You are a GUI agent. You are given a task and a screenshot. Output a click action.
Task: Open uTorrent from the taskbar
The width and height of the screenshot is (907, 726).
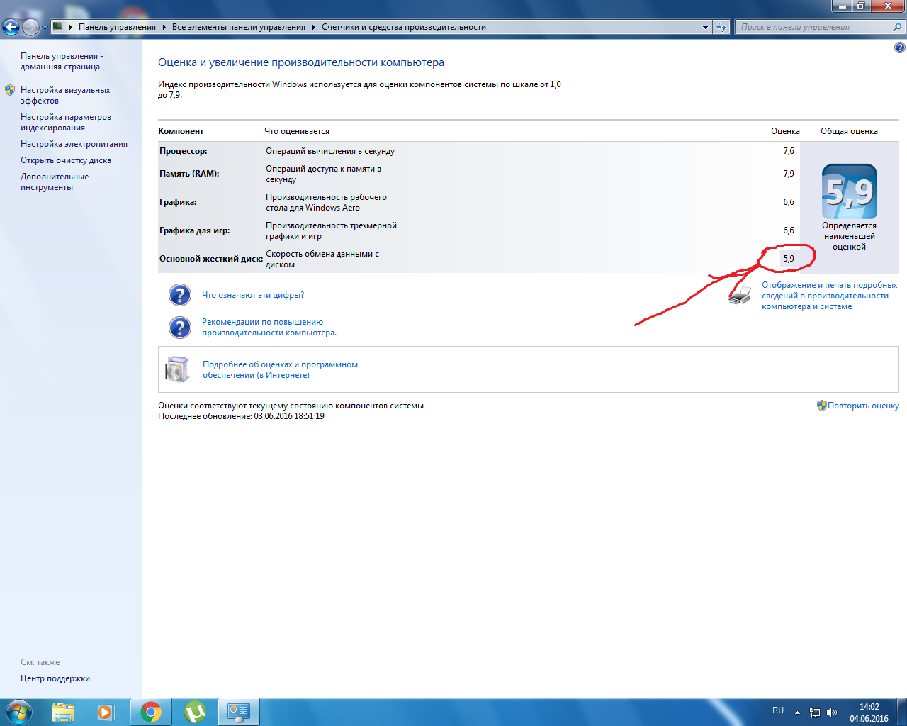(195, 712)
